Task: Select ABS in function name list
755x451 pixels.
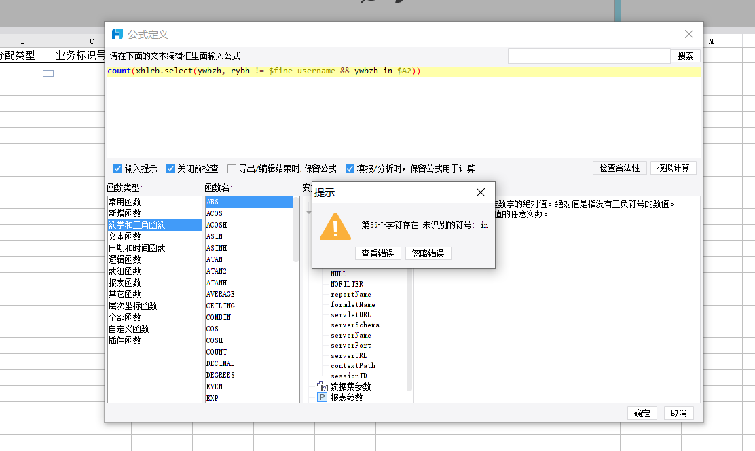Action: 249,202
